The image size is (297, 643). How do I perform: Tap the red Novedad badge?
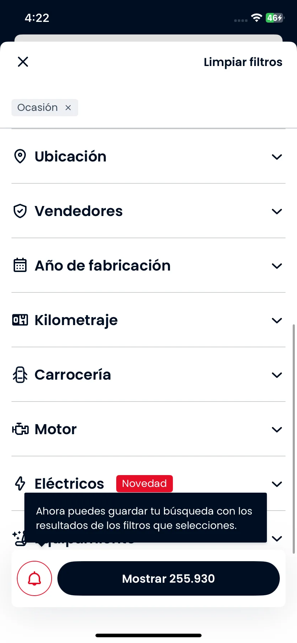[145, 483]
